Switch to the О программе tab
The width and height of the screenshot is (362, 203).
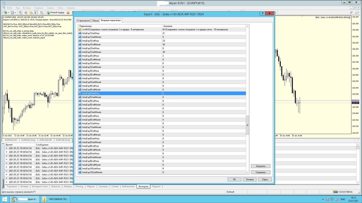pos(84,21)
